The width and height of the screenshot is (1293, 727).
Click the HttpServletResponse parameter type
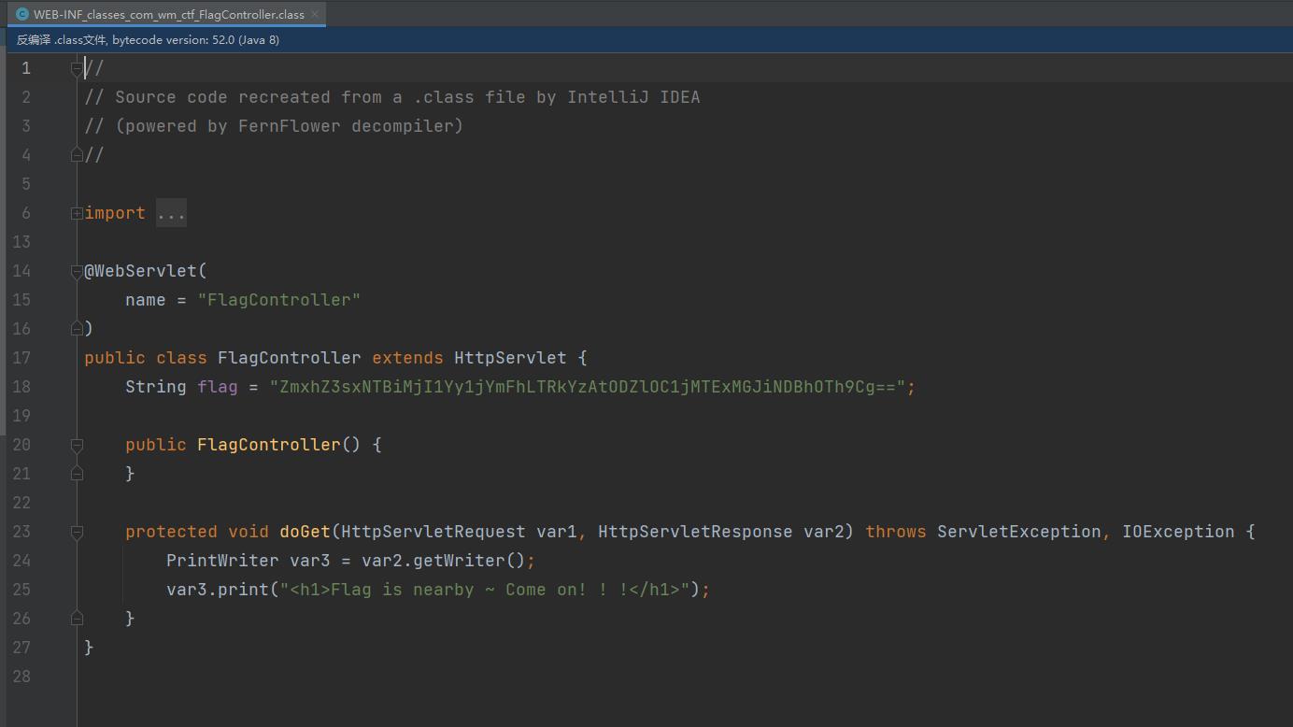[x=695, y=532]
